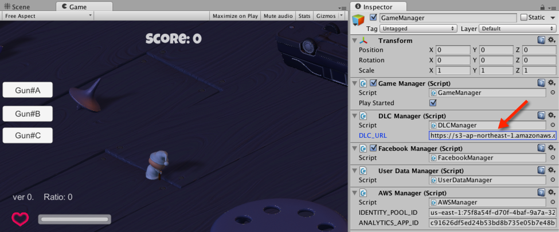Click the Scale X field
This screenshot has width=559, height=232.
click(453, 70)
